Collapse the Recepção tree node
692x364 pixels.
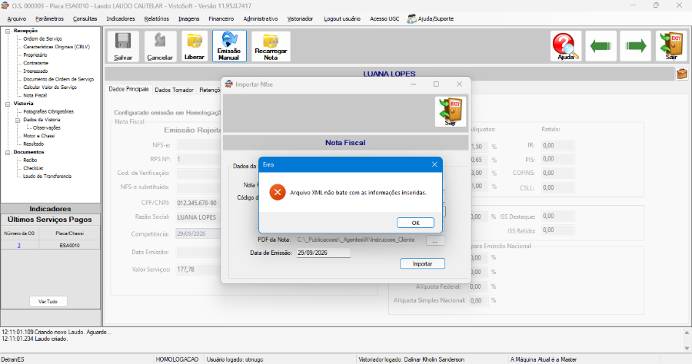coord(8,31)
